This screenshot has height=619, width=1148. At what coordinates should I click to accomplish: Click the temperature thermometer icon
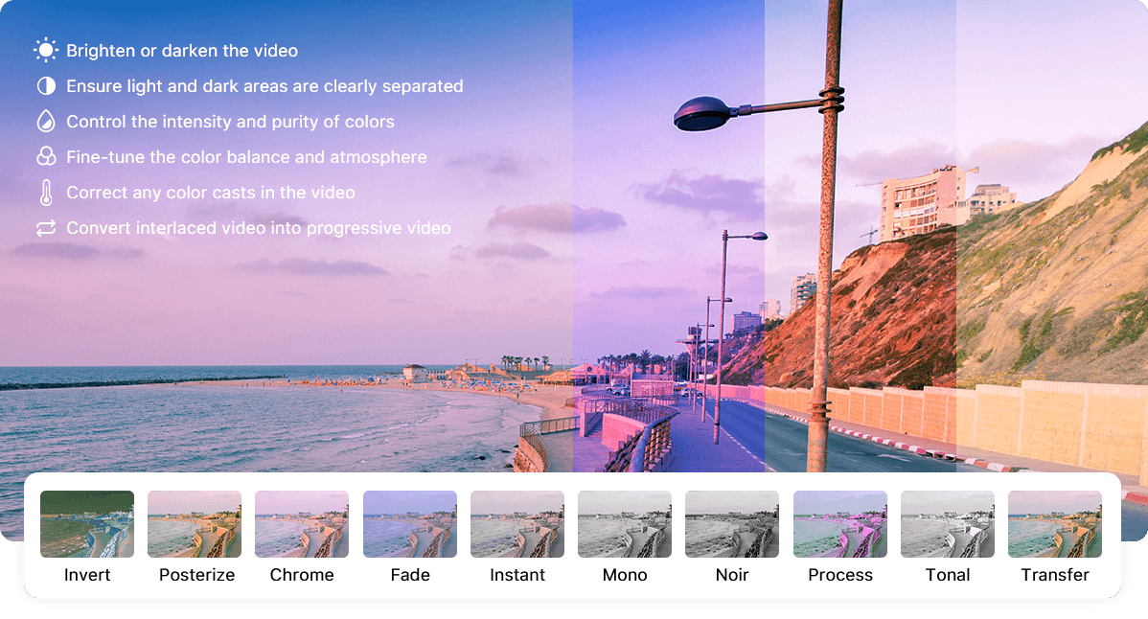[46, 193]
